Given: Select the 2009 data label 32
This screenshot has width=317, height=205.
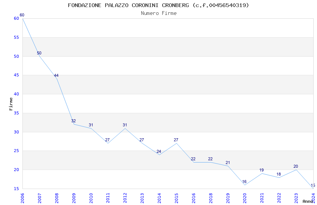Looking at the screenshot, I should click(73, 121).
